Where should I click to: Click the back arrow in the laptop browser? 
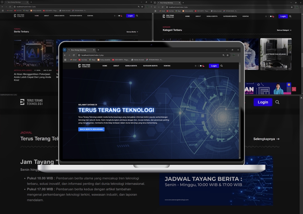coord(65,55)
